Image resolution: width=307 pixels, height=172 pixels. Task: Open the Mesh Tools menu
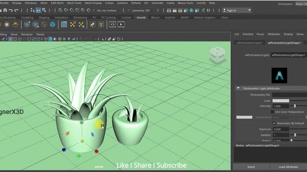click(x=74, y=3)
